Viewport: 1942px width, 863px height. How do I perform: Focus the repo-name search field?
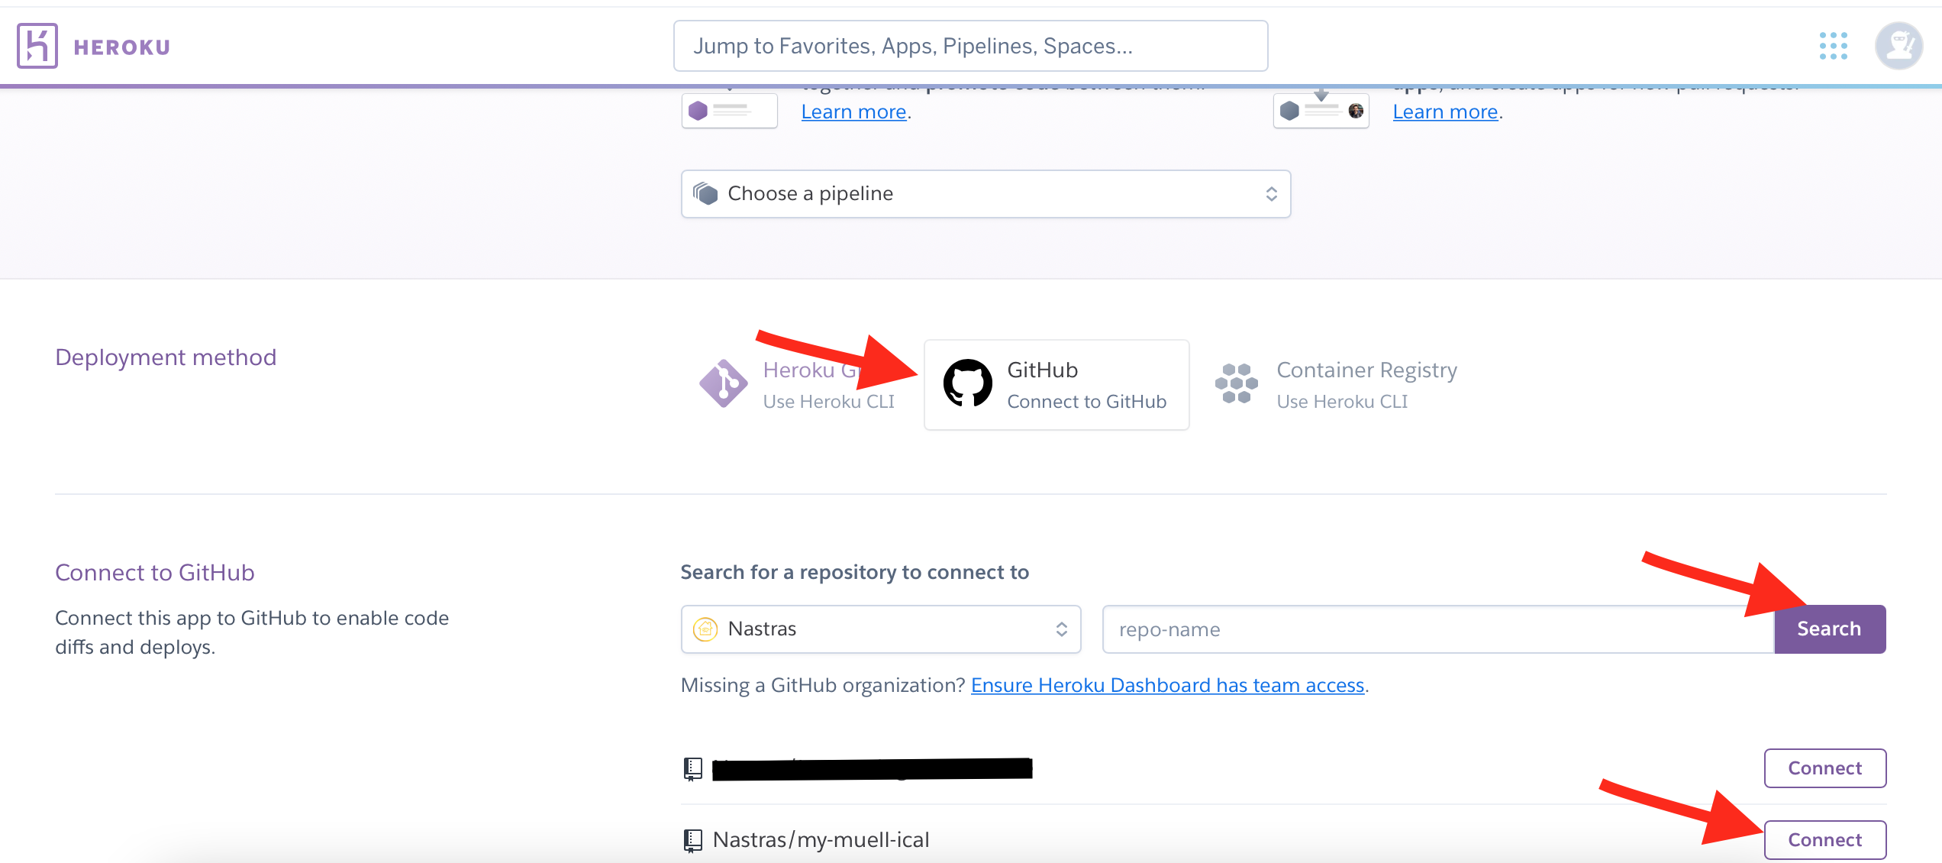pos(1437,629)
